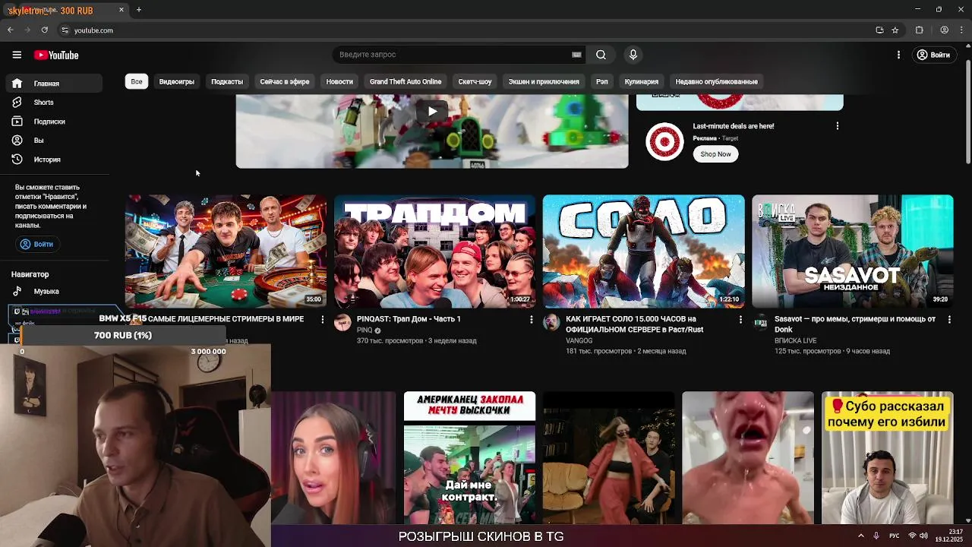This screenshot has width=972, height=547.
Task: Select the Скетч-шоу filter chip
Action: 475,81
